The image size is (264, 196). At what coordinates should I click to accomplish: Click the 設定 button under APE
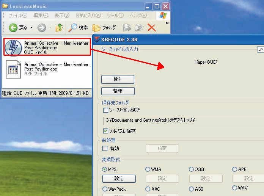click(x=249, y=179)
